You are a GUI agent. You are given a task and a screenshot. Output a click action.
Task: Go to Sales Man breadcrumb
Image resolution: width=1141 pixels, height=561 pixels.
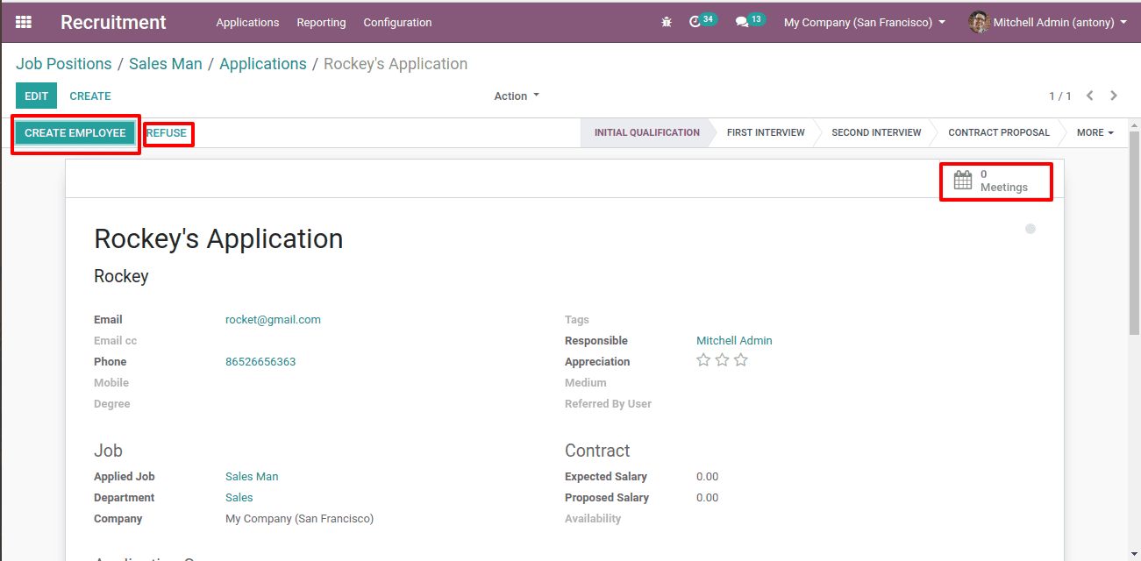[166, 64]
